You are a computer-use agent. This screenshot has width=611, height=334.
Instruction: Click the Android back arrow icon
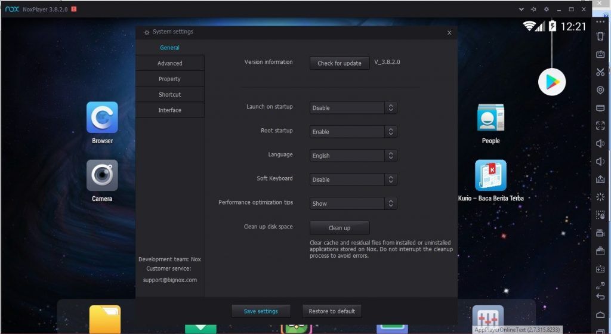[x=600, y=296]
